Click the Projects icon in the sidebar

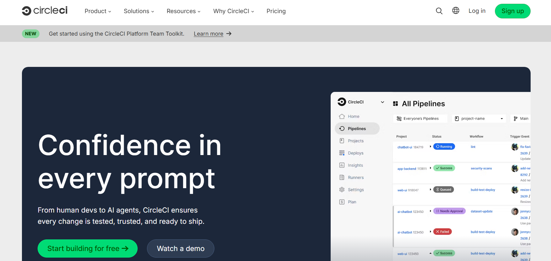[342, 141]
